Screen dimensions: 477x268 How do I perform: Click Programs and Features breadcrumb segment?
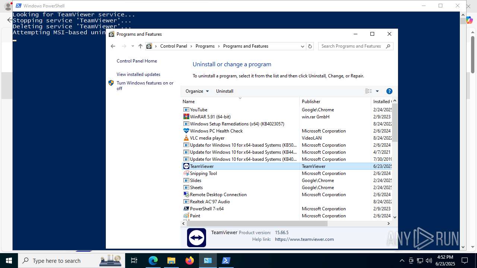tap(246, 46)
